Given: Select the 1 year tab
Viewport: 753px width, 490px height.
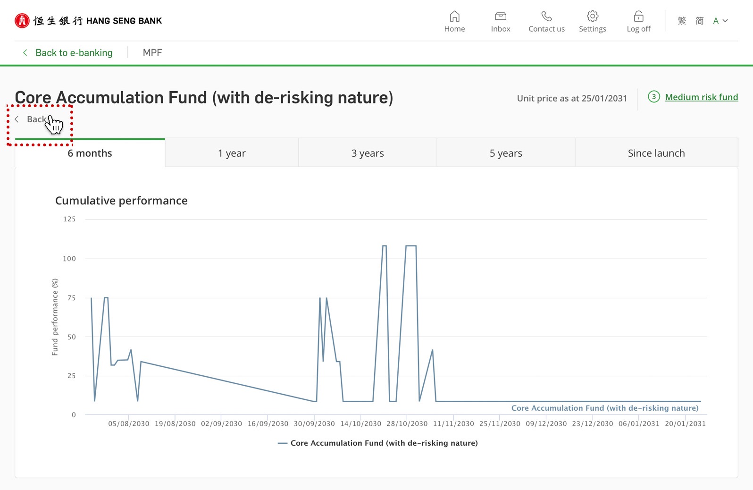Looking at the screenshot, I should pos(232,153).
